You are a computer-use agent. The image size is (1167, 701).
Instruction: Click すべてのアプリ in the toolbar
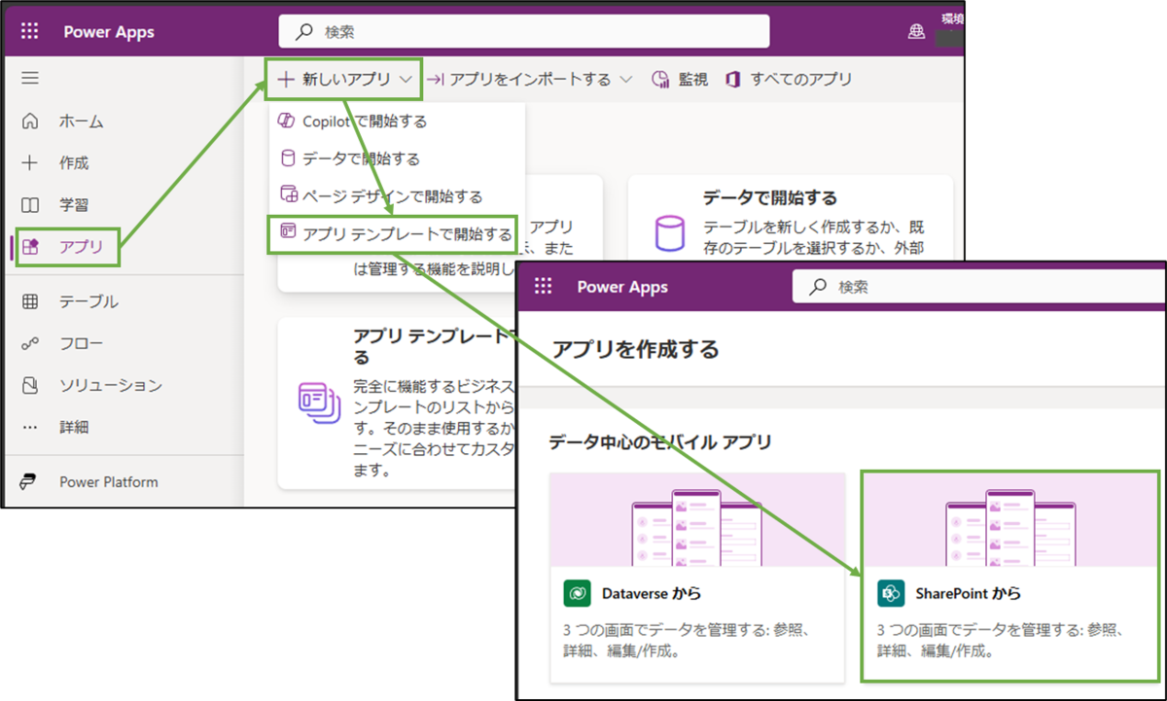click(x=799, y=79)
